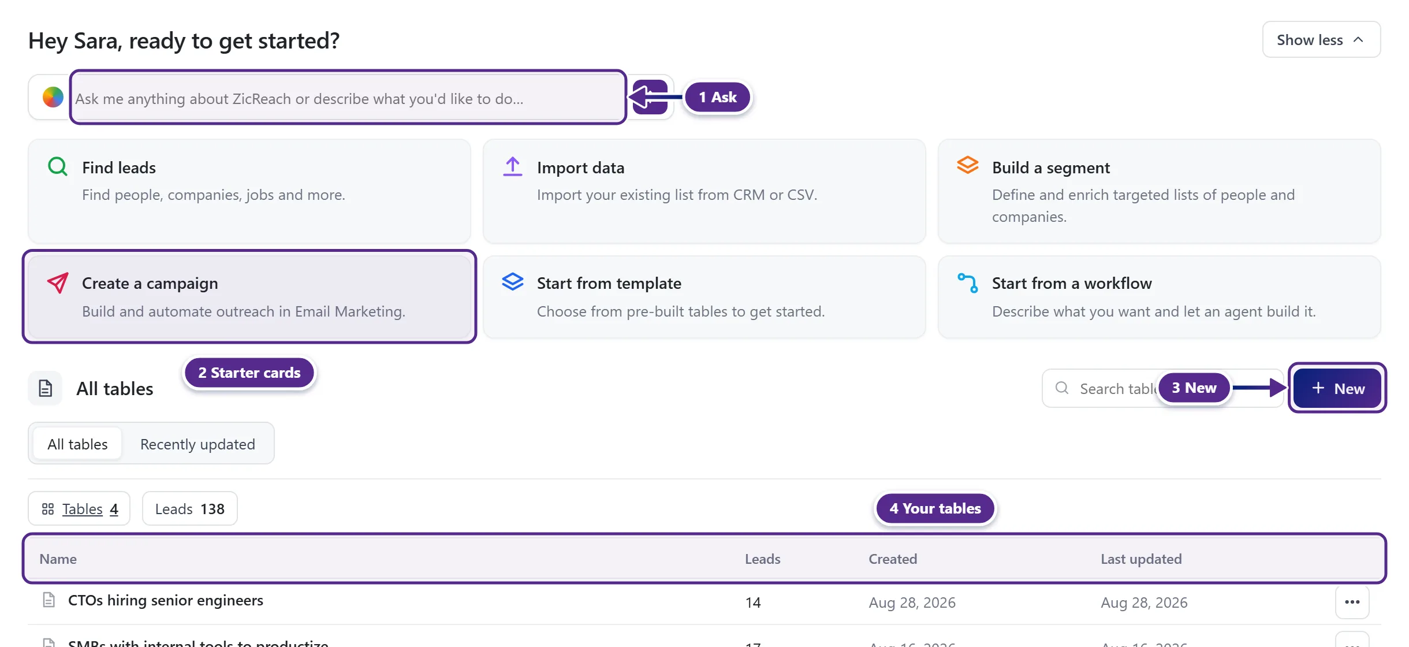Click the Import data upload arrow icon

pos(512,167)
